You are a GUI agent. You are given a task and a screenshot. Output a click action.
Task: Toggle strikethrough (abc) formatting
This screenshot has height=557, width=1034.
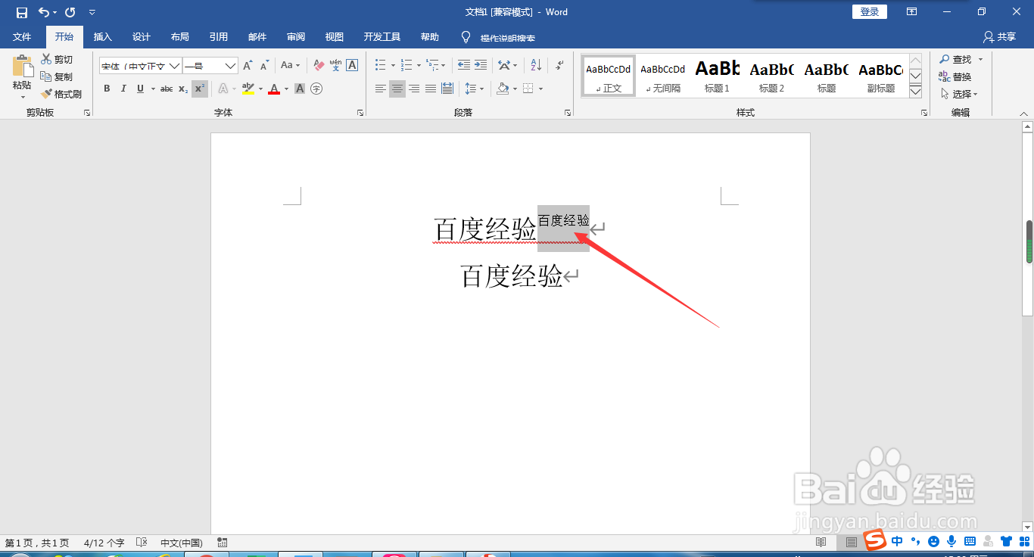(x=167, y=89)
